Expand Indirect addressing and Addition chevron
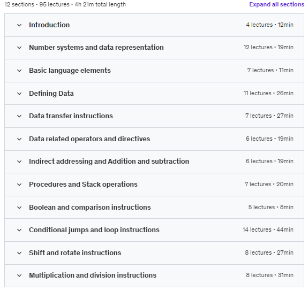 pos(19,162)
